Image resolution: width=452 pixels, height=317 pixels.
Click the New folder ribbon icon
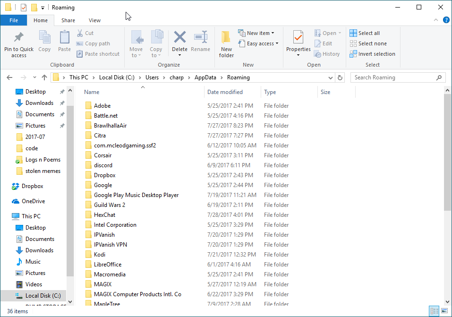[x=226, y=37]
